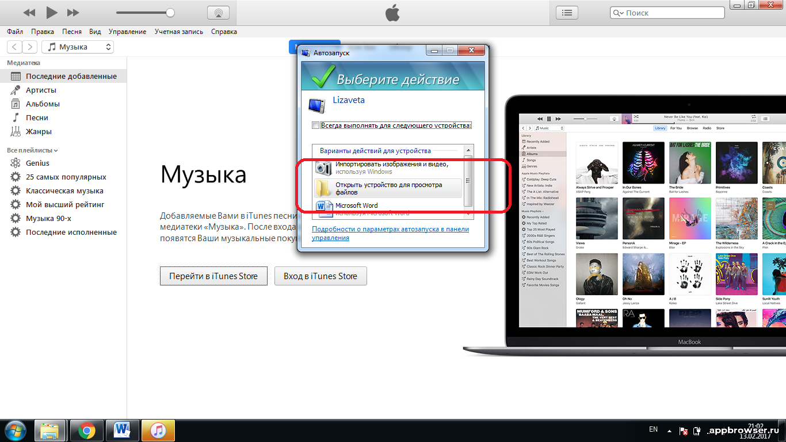
Task: Open the 25 самых популярных playlist
Action: tap(63, 177)
